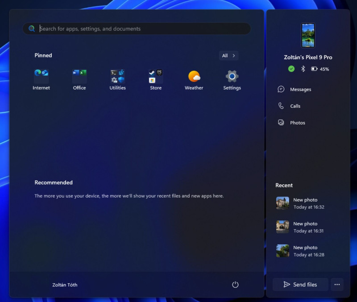The width and height of the screenshot is (357, 302).
Task: Open the photo thumbnail from 16:32
Action: (282, 203)
